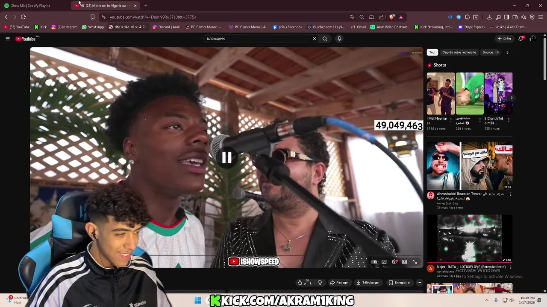
Task: Start voice search with microphone icon
Action: coord(339,39)
